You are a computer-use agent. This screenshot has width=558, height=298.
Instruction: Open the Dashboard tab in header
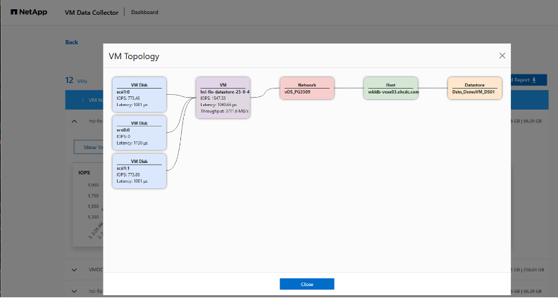pyautogui.click(x=144, y=12)
